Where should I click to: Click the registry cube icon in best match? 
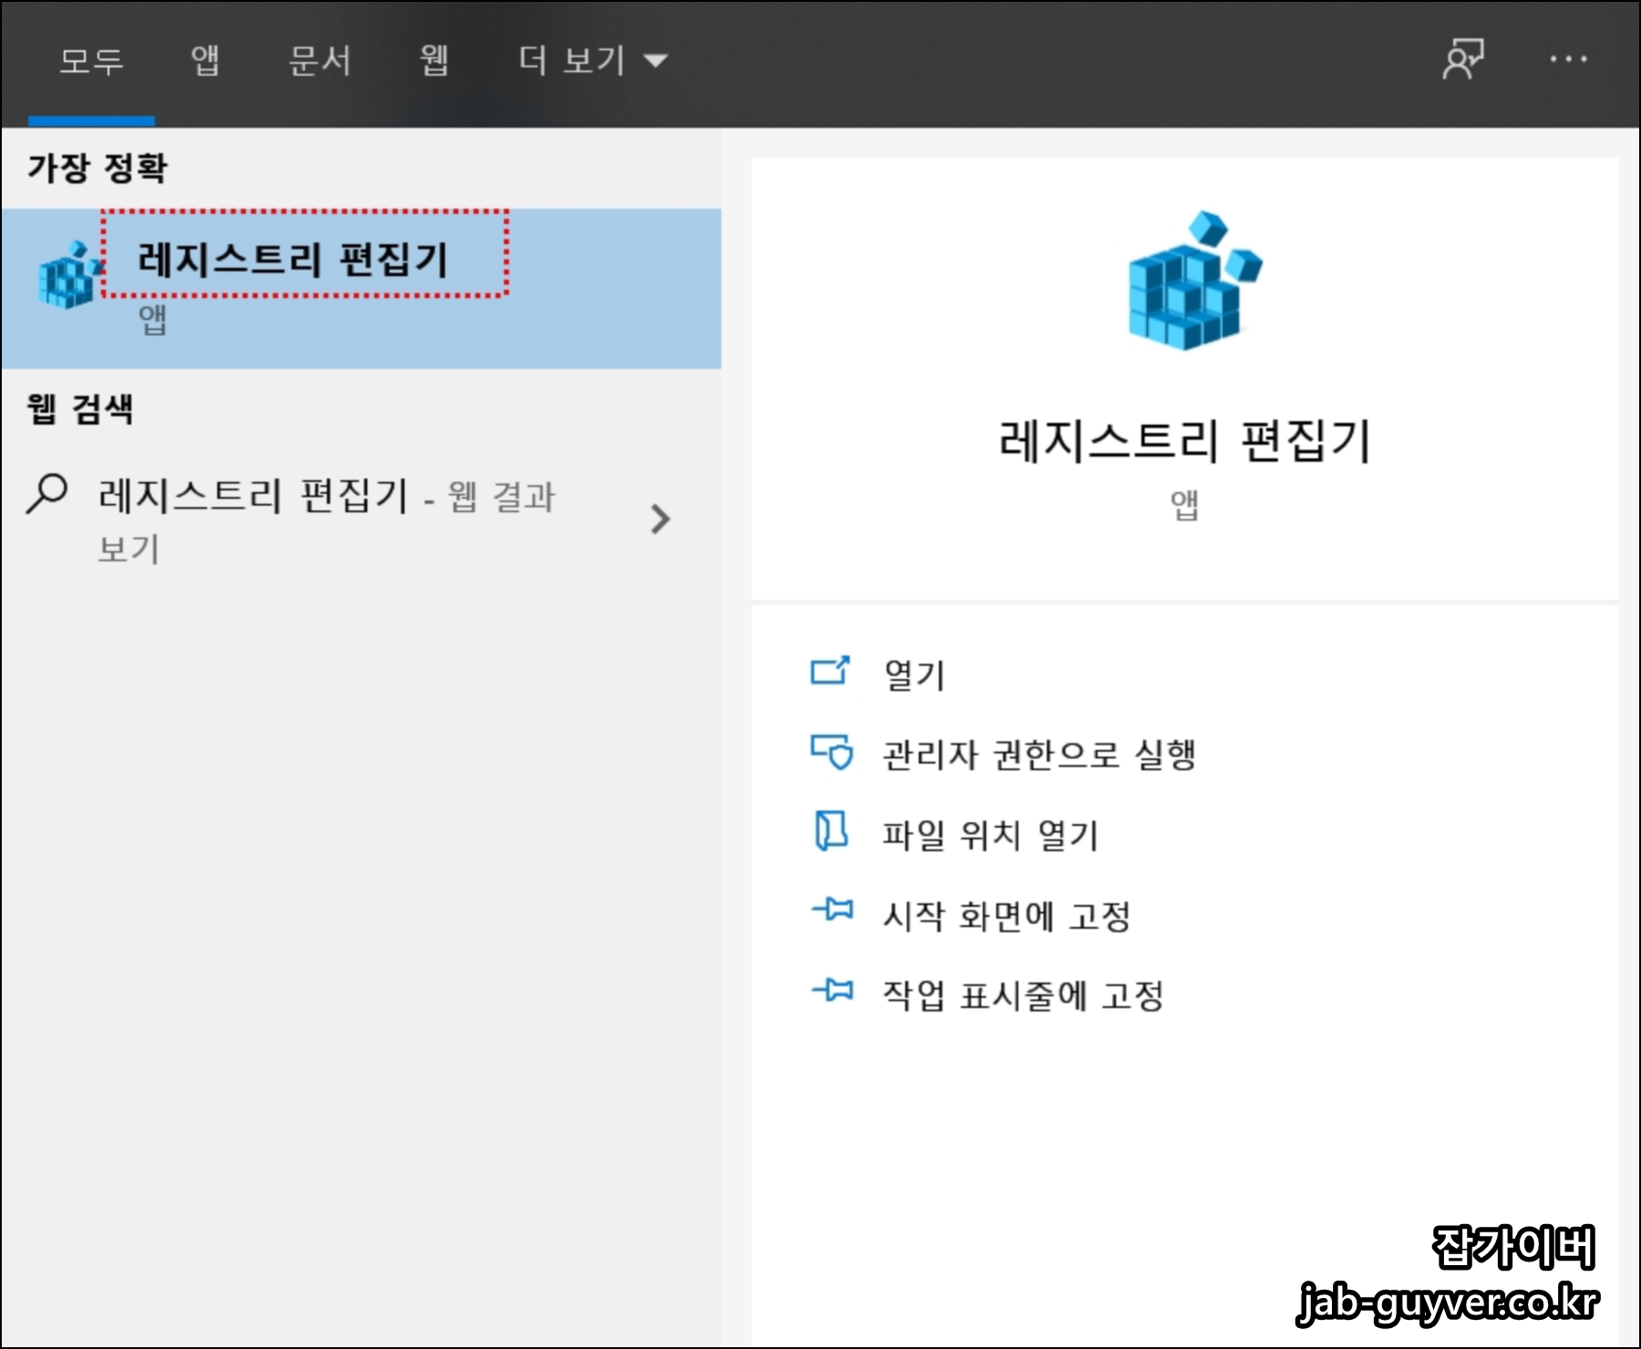[69, 274]
